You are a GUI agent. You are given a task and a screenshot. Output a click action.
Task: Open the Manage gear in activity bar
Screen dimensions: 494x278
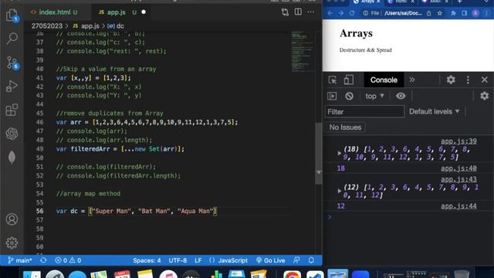[x=12, y=242]
